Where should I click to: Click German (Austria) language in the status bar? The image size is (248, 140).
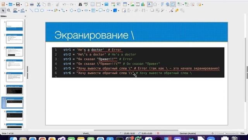tap(188, 133)
